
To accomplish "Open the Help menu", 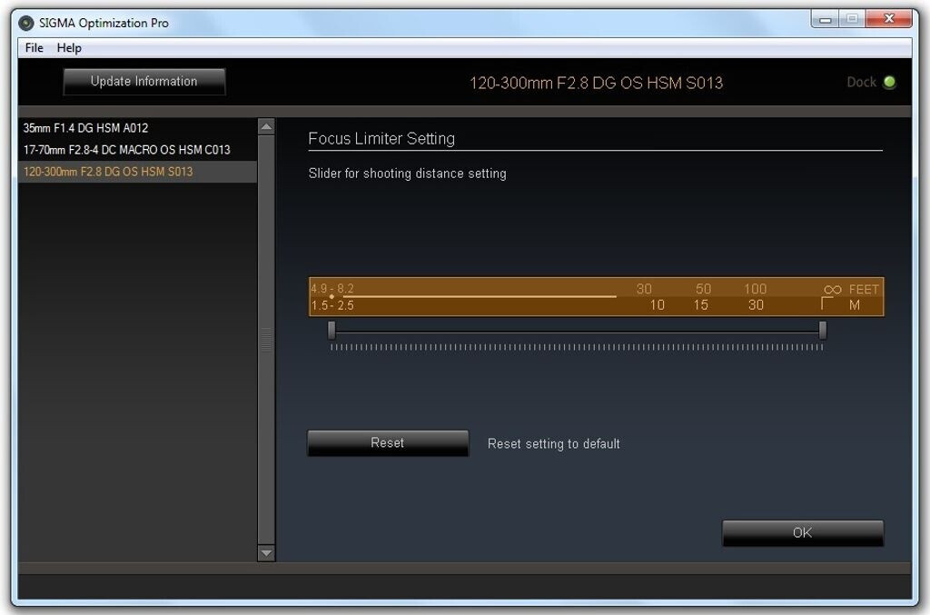I will [69, 48].
